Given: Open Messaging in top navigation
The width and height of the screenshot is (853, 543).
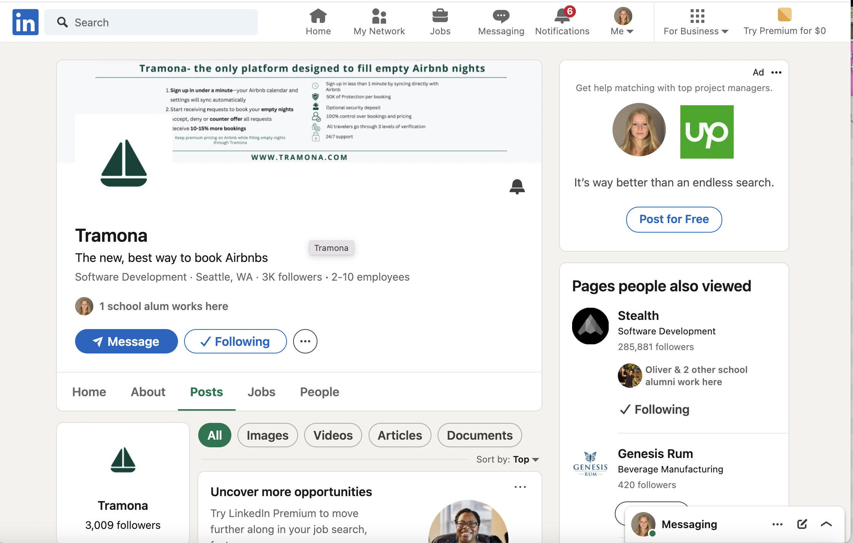Looking at the screenshot, I should pos(501,22).
